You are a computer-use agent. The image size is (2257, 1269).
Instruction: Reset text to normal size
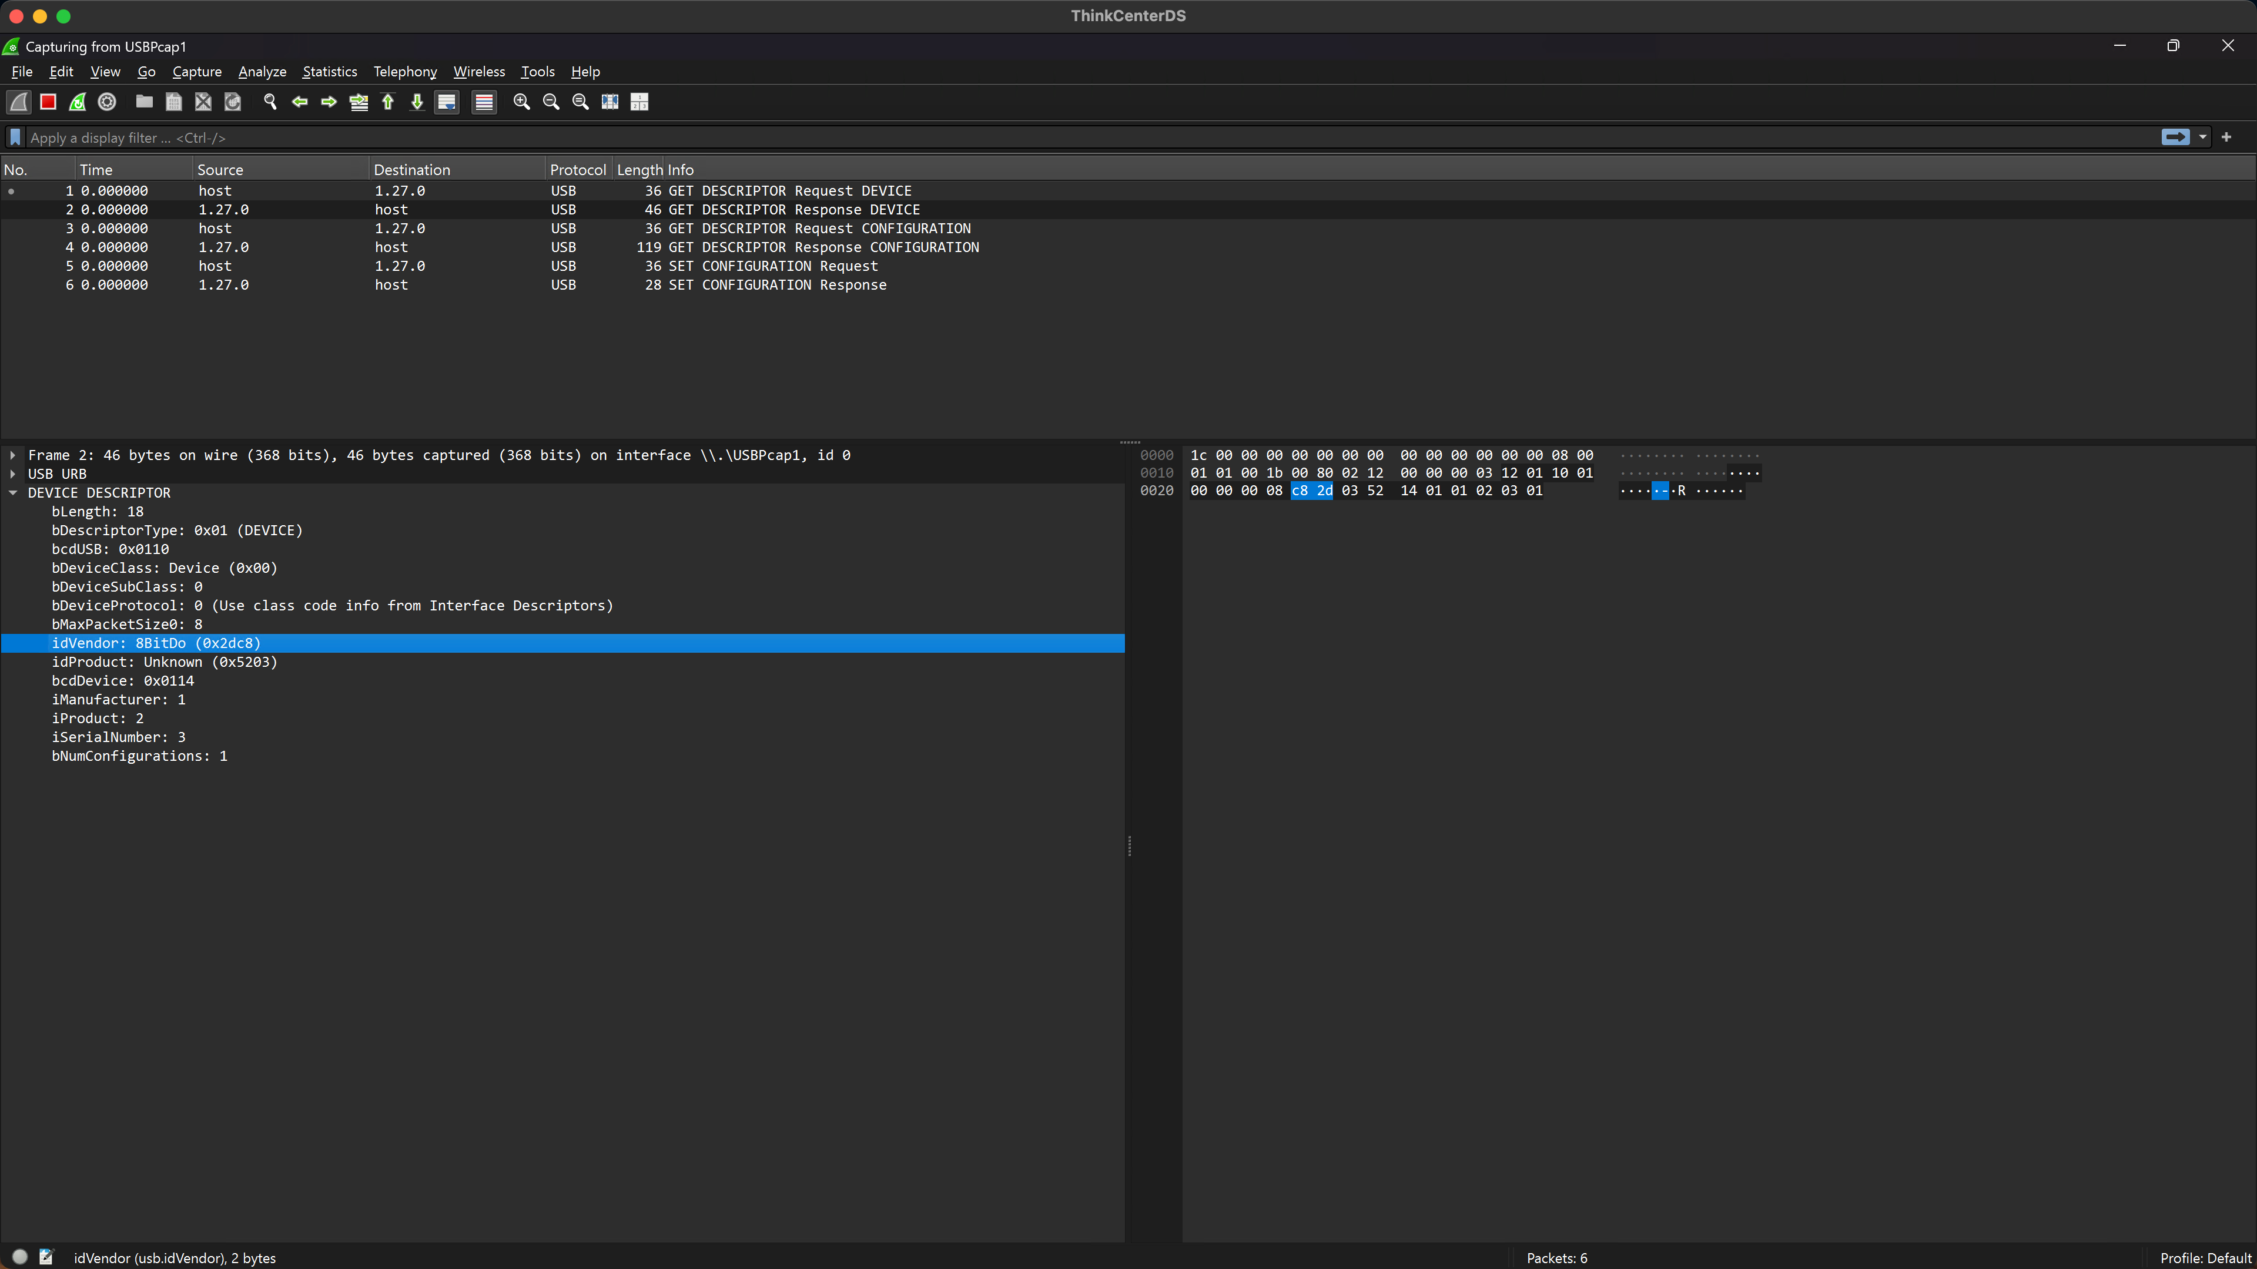coord(580,102)
